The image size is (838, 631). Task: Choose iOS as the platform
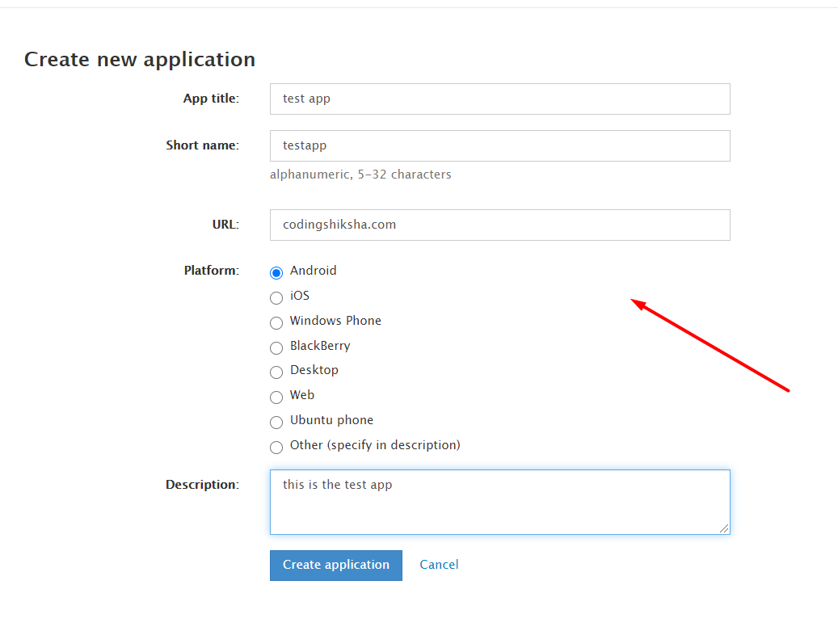[x=276, y=297]
